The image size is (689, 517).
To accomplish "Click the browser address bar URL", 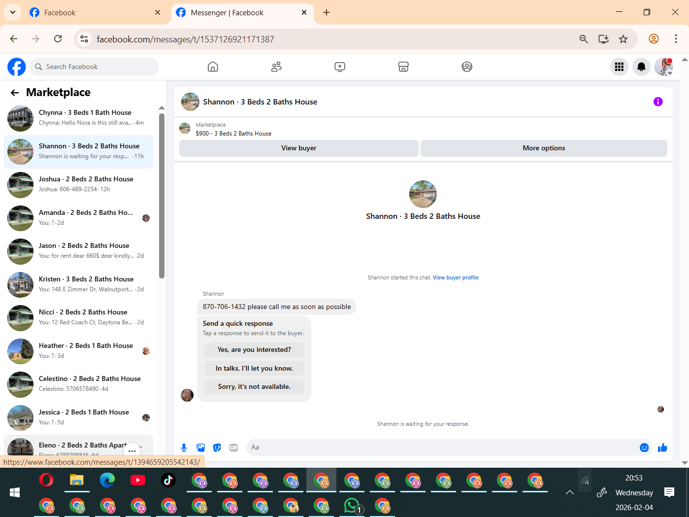I will (x=185, y=39).
